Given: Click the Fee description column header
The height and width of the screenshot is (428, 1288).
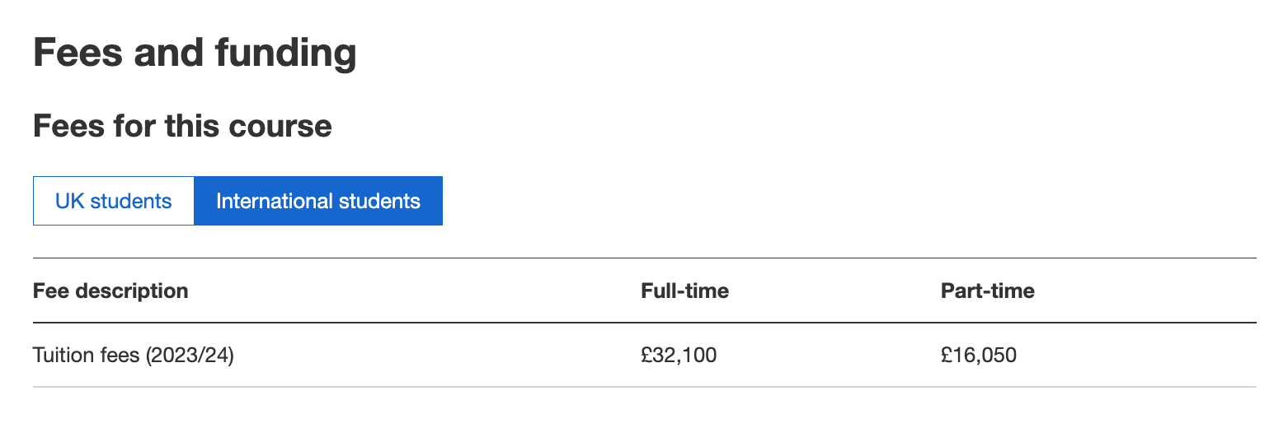Looking at the screenshot, I should coord(110,291).
